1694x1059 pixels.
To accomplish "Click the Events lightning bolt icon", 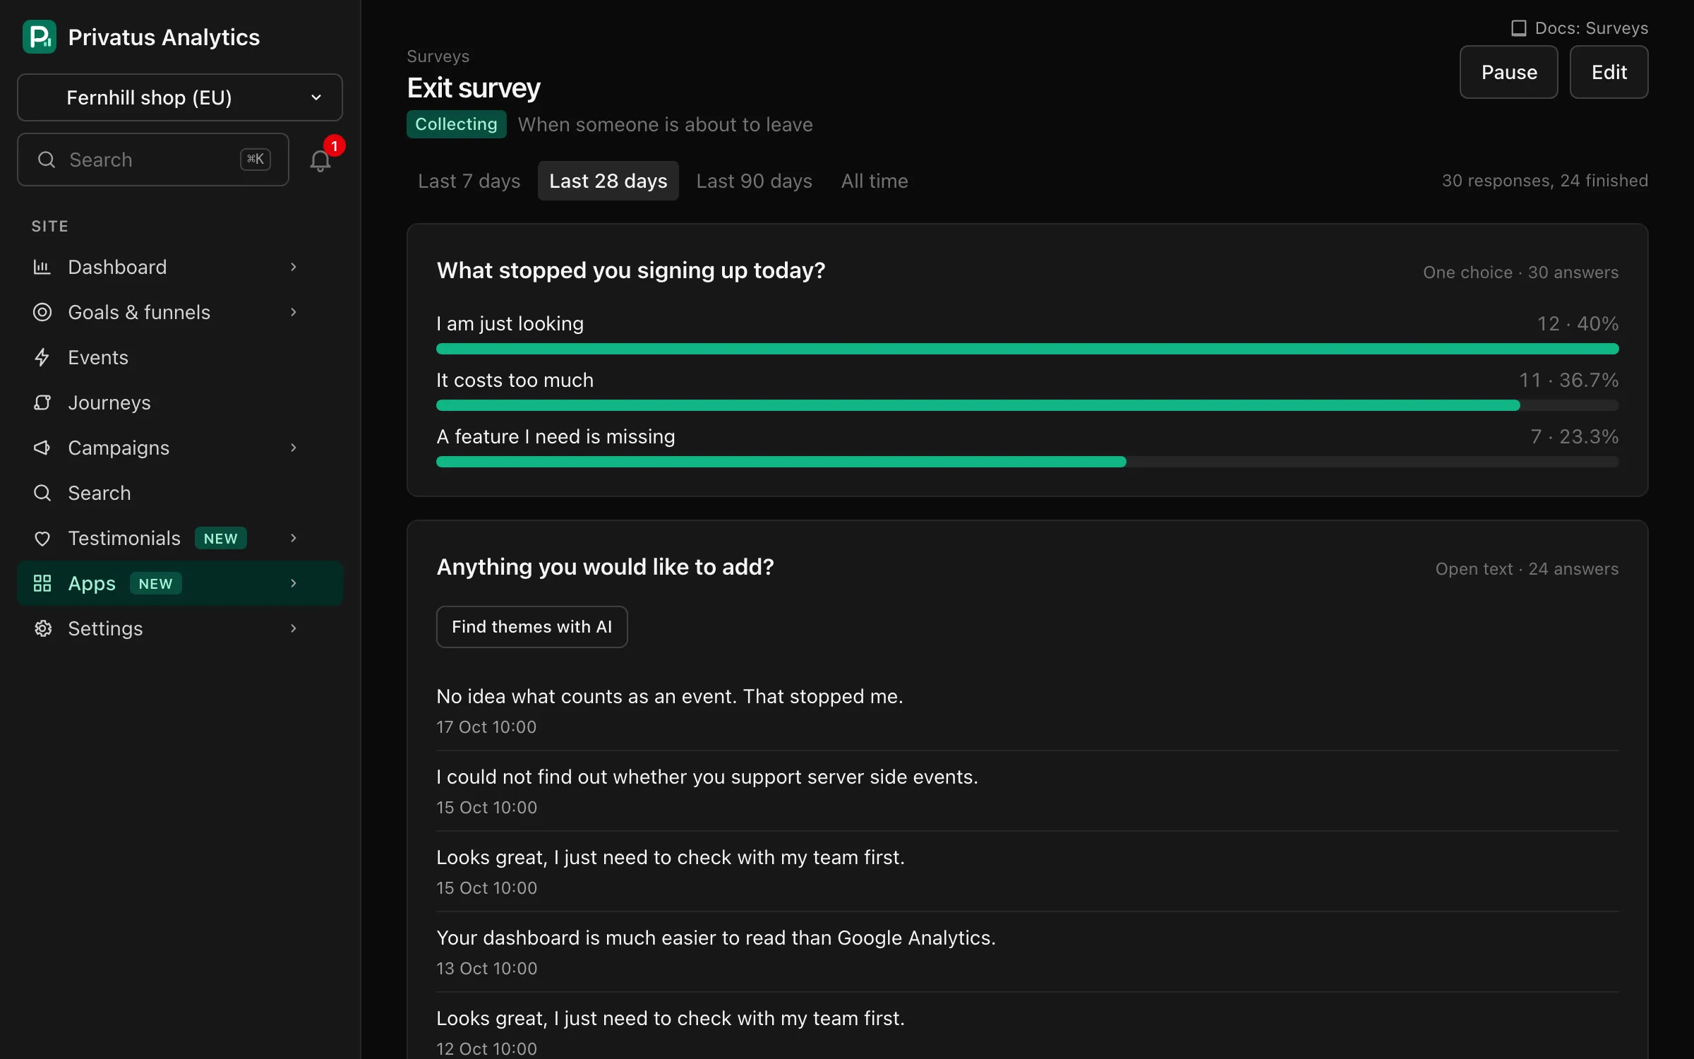I will coord(42,357).
